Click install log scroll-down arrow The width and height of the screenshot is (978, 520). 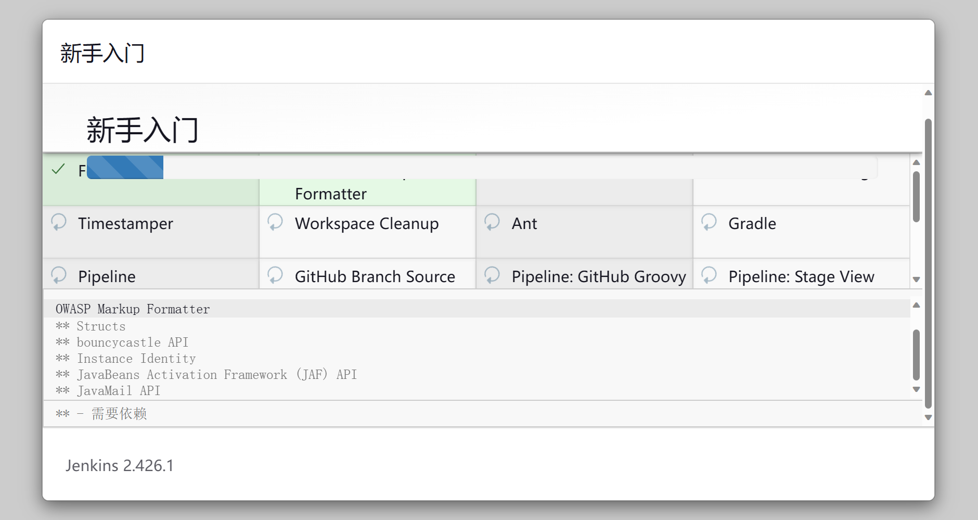(917, 389)
